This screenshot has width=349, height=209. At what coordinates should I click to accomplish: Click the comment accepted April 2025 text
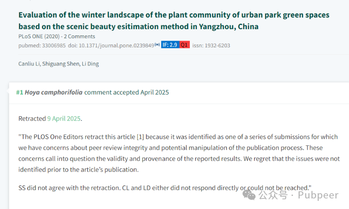pyautogui.click(x=127, y=92)
